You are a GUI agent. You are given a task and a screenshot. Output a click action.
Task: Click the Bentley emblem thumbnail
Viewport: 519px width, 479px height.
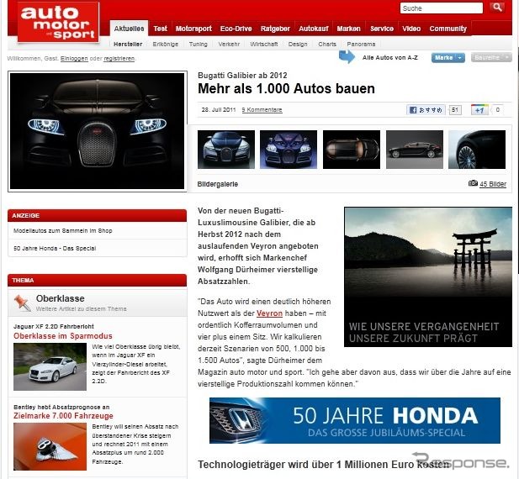(50, 446)
